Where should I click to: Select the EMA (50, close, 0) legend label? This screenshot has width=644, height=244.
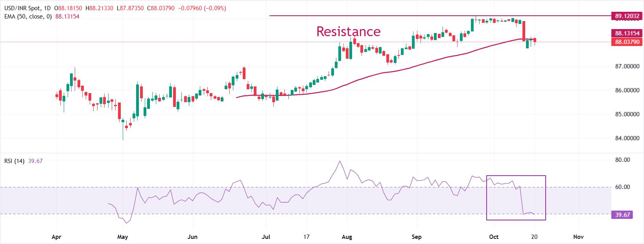point(28,17)
